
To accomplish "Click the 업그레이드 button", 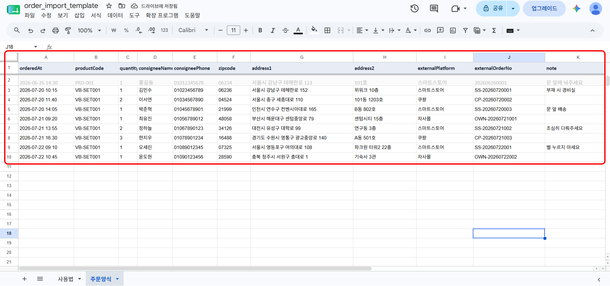I will click(x=544, y=9).
